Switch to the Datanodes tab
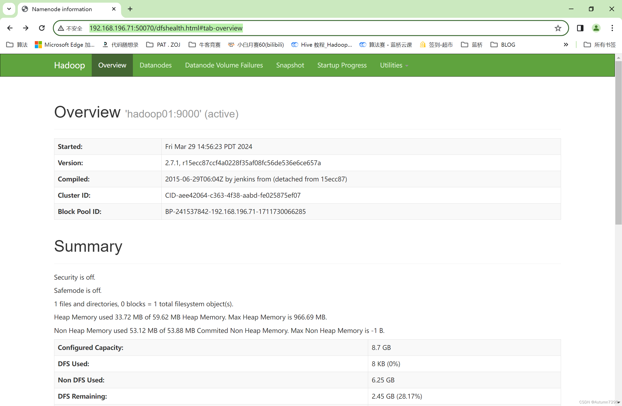 click(155, 65)
